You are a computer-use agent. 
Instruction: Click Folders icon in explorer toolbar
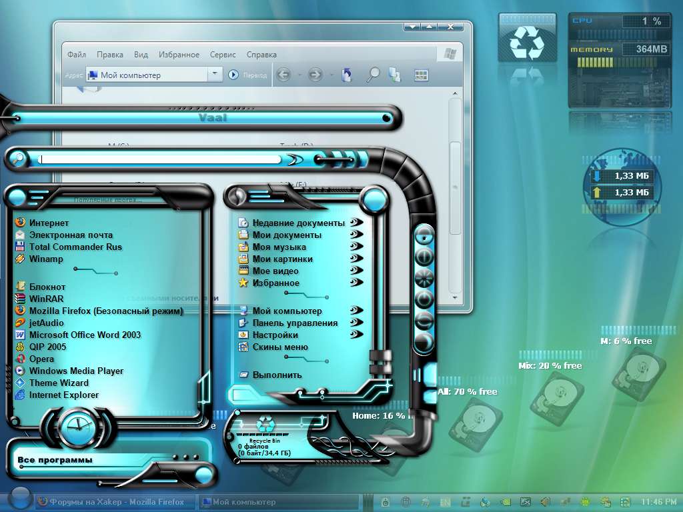pos(395,75)
